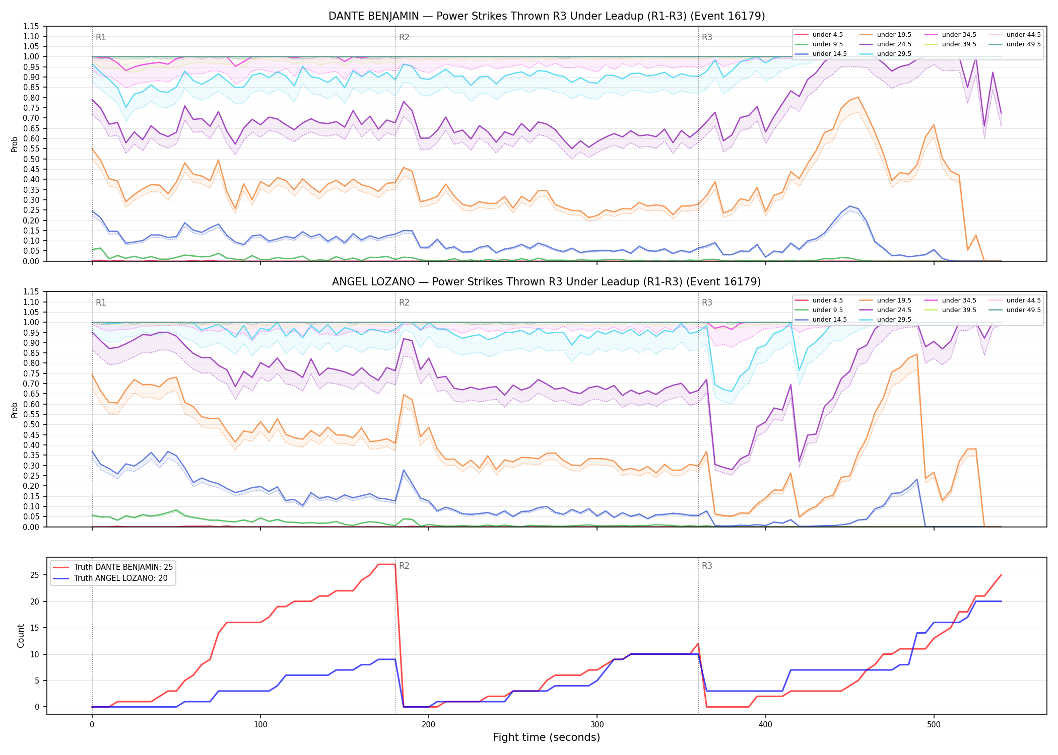Click 'under 14.5' label in Dante Benjamin legend
The height and width of the screenshot is (755, 1058).
830,54
